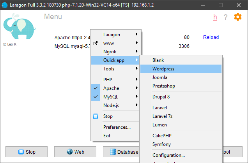Open the Quick app submenu arrow

[137, 60]
